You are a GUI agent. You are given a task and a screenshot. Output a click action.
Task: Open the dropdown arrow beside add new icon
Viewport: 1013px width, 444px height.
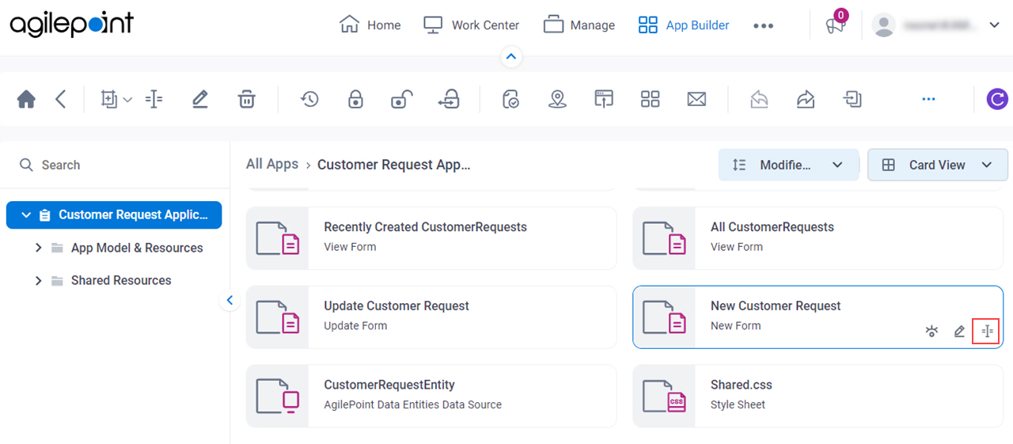click(127, 100)
